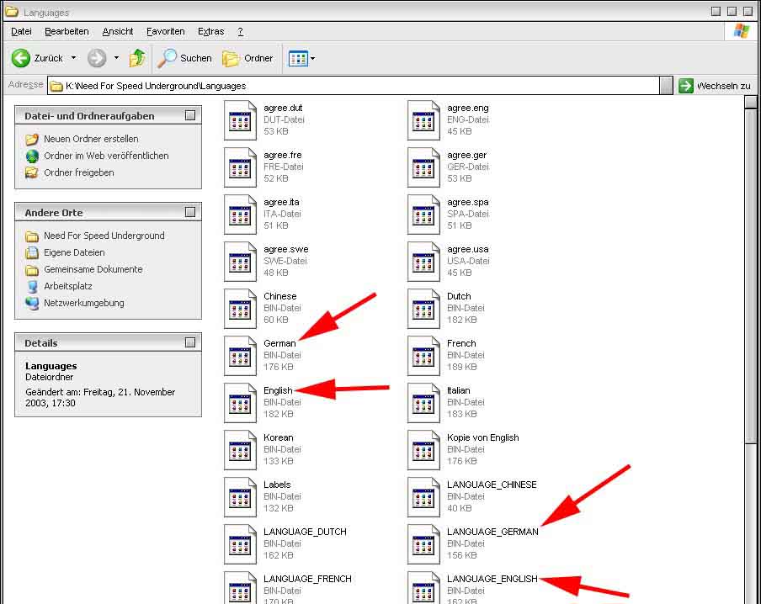Select the English BIN file icon
The image size is (761, 604).
coord(240,402)
